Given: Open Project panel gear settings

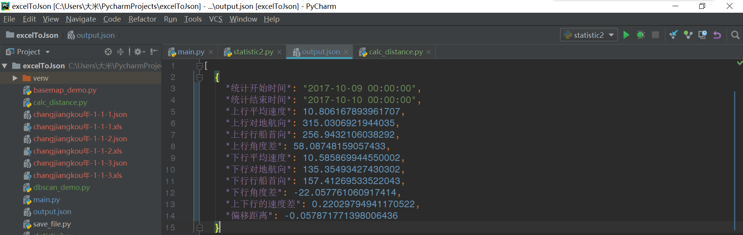Looking at the screenshot, I should click(x=139, y=52).
